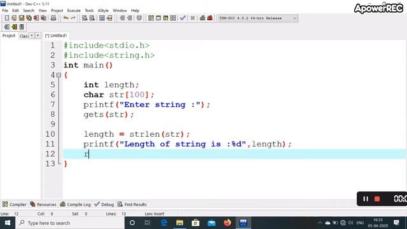The height and width of the screenshot is (229, 407).
Task: Click the Run toolbar icon
Action: point(158,18)
